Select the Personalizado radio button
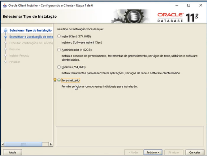207x156 pixels. coord(59,80)
